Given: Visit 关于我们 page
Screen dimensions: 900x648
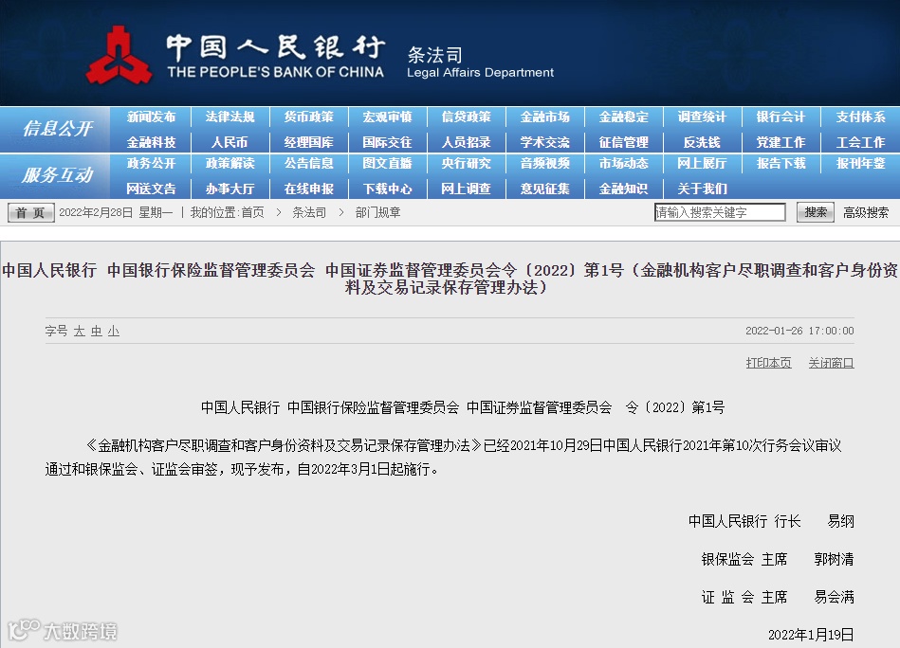Looking at the screenshot, I should point(702,189).
